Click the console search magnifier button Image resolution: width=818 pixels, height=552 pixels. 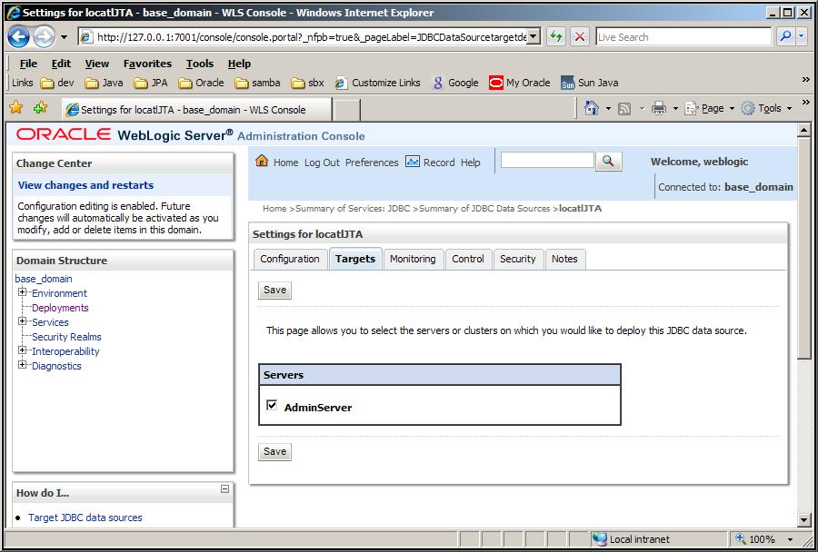click(x=608, y=161)
